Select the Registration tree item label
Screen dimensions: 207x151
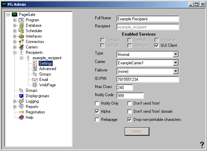point(35,112)
